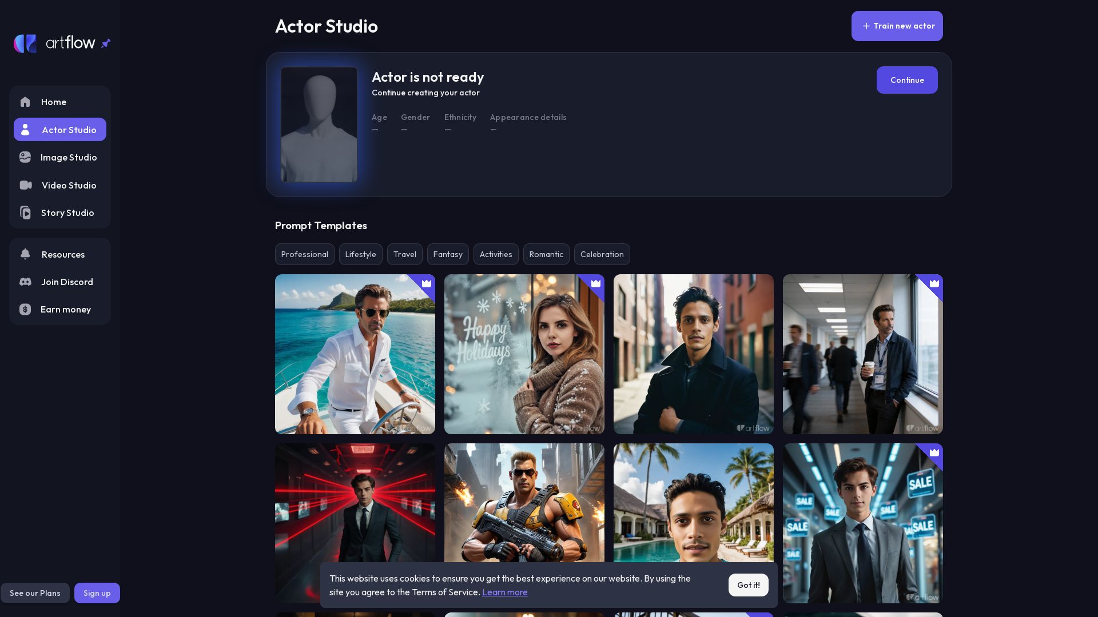Click the Video Studio camera icon
Viewport: 1098px width, 617px height.
click(26, 185)
